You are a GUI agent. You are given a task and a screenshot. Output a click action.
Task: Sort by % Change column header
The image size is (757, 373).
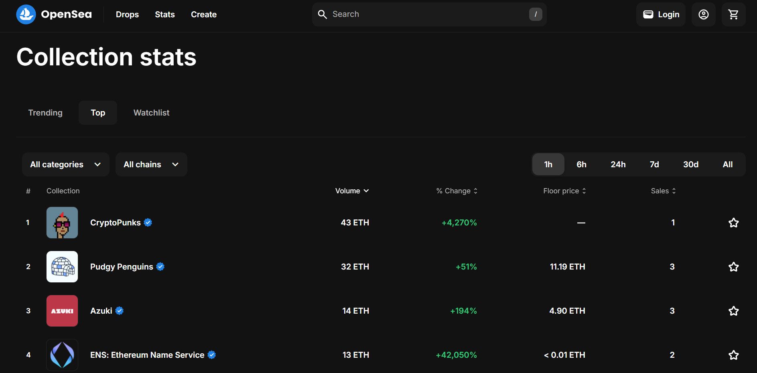[457, 191]
